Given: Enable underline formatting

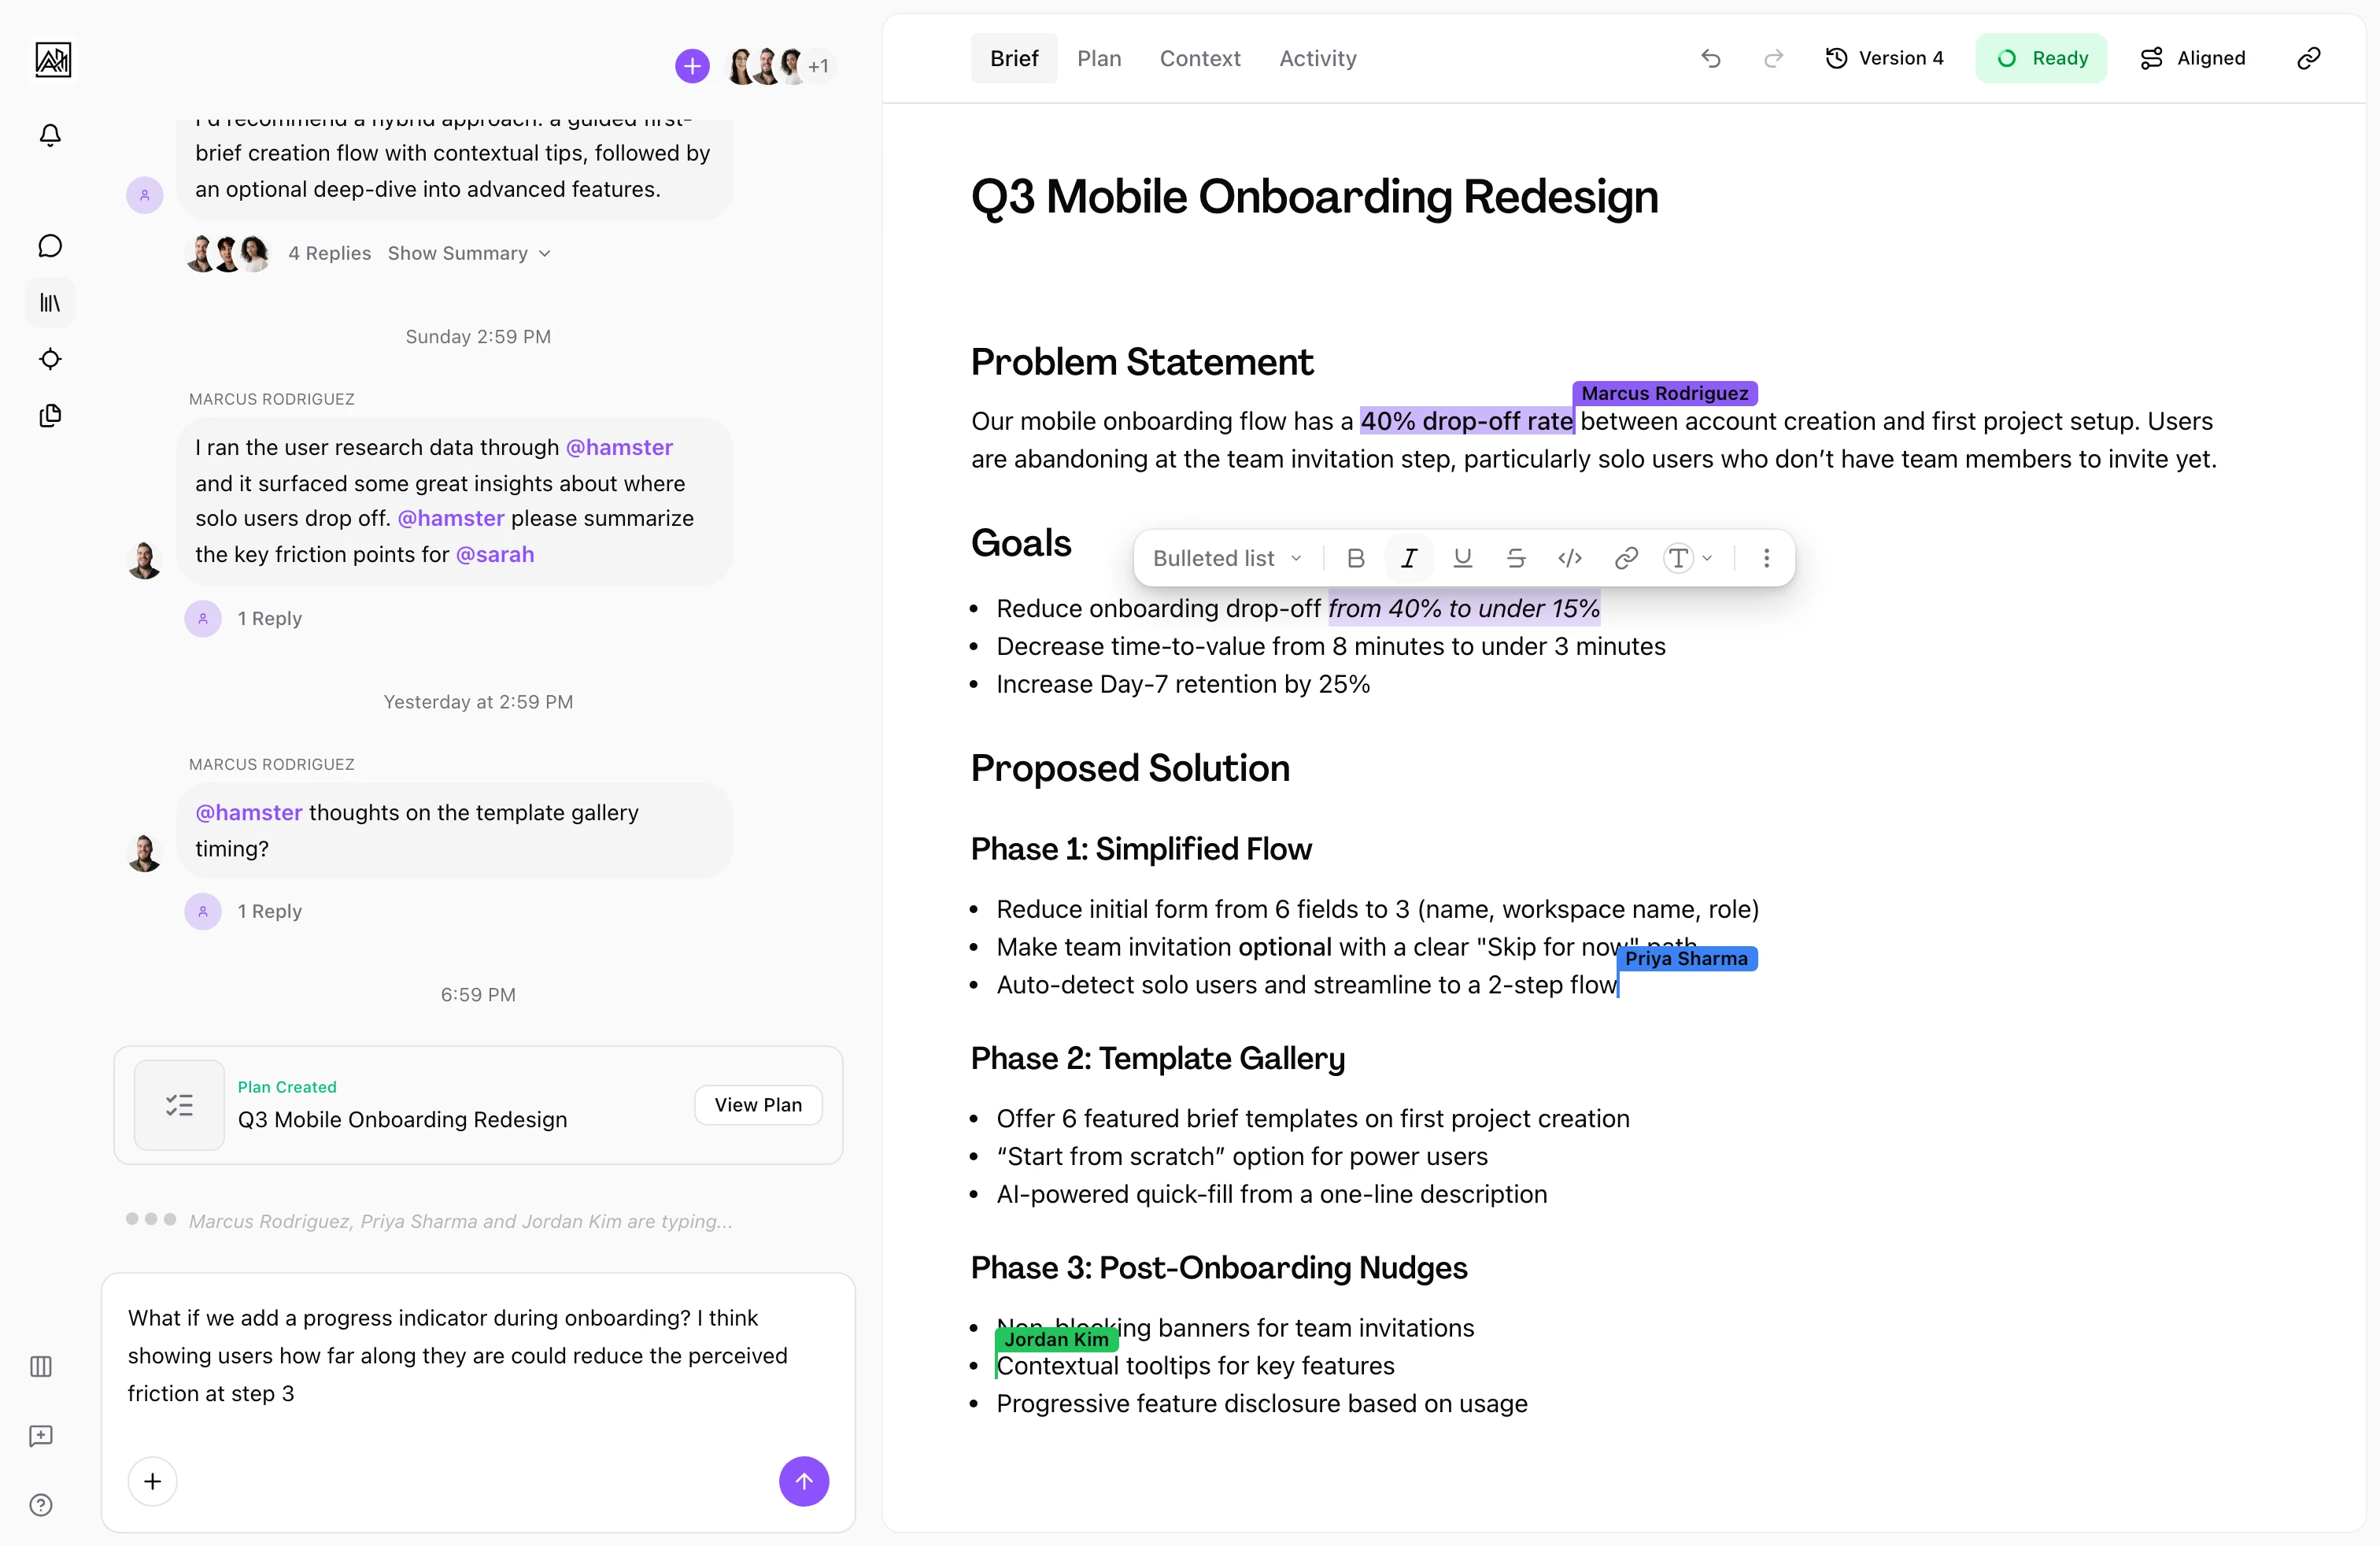Looking at the screenshot, I should tap(1462, 558).
